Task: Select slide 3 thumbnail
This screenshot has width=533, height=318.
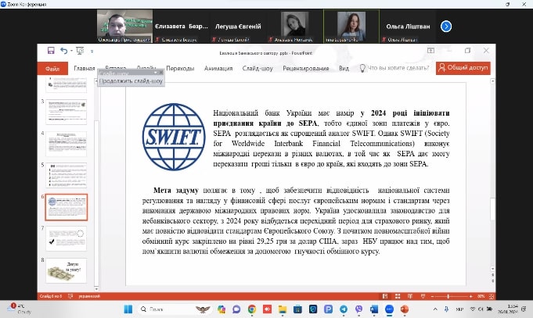Action: (x=67, y=112)
